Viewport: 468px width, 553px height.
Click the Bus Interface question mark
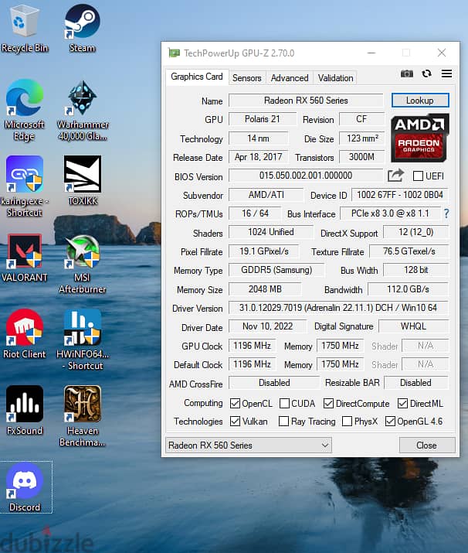(446, 213)
